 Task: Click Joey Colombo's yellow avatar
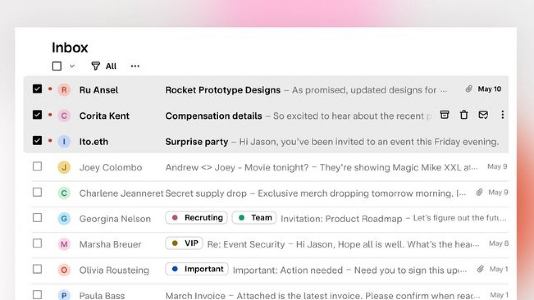[x=64, y=167]
